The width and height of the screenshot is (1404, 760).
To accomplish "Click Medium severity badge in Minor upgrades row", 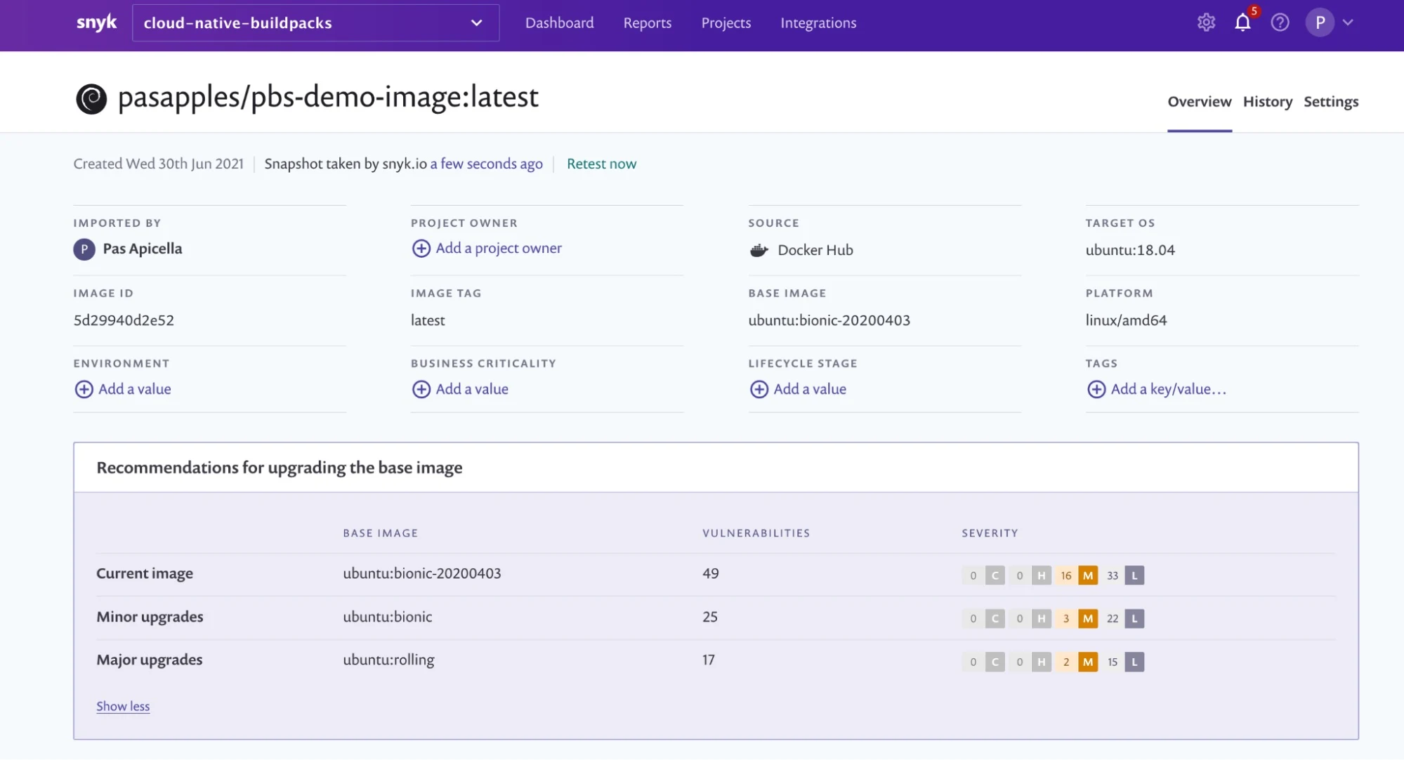I will coord(1087,618).
